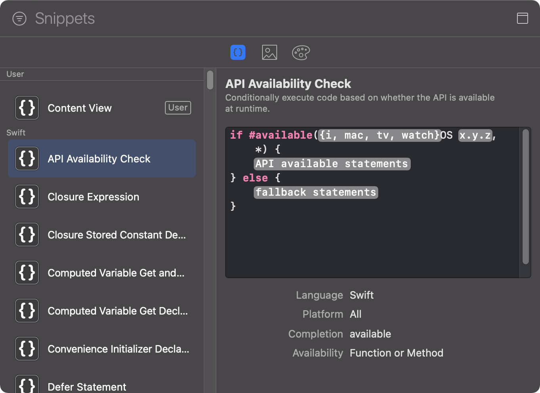Click the Language field label
Image resolution: width=540 pixels, height=393 pixels.
[x=320, y=295]
